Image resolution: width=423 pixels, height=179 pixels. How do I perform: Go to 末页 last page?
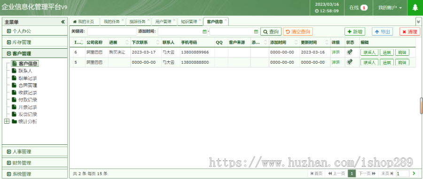[387, 173]
